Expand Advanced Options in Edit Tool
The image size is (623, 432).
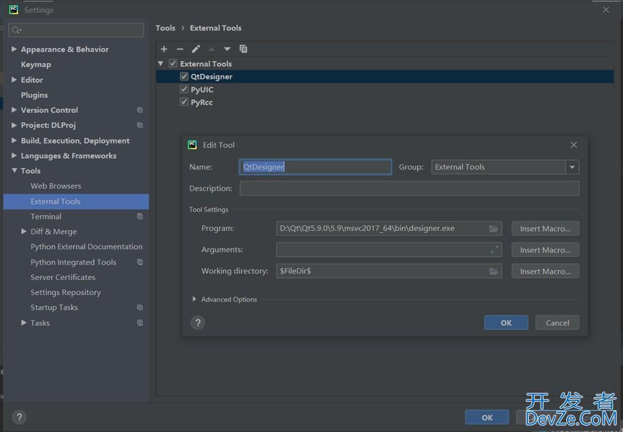tap(194, 299)
